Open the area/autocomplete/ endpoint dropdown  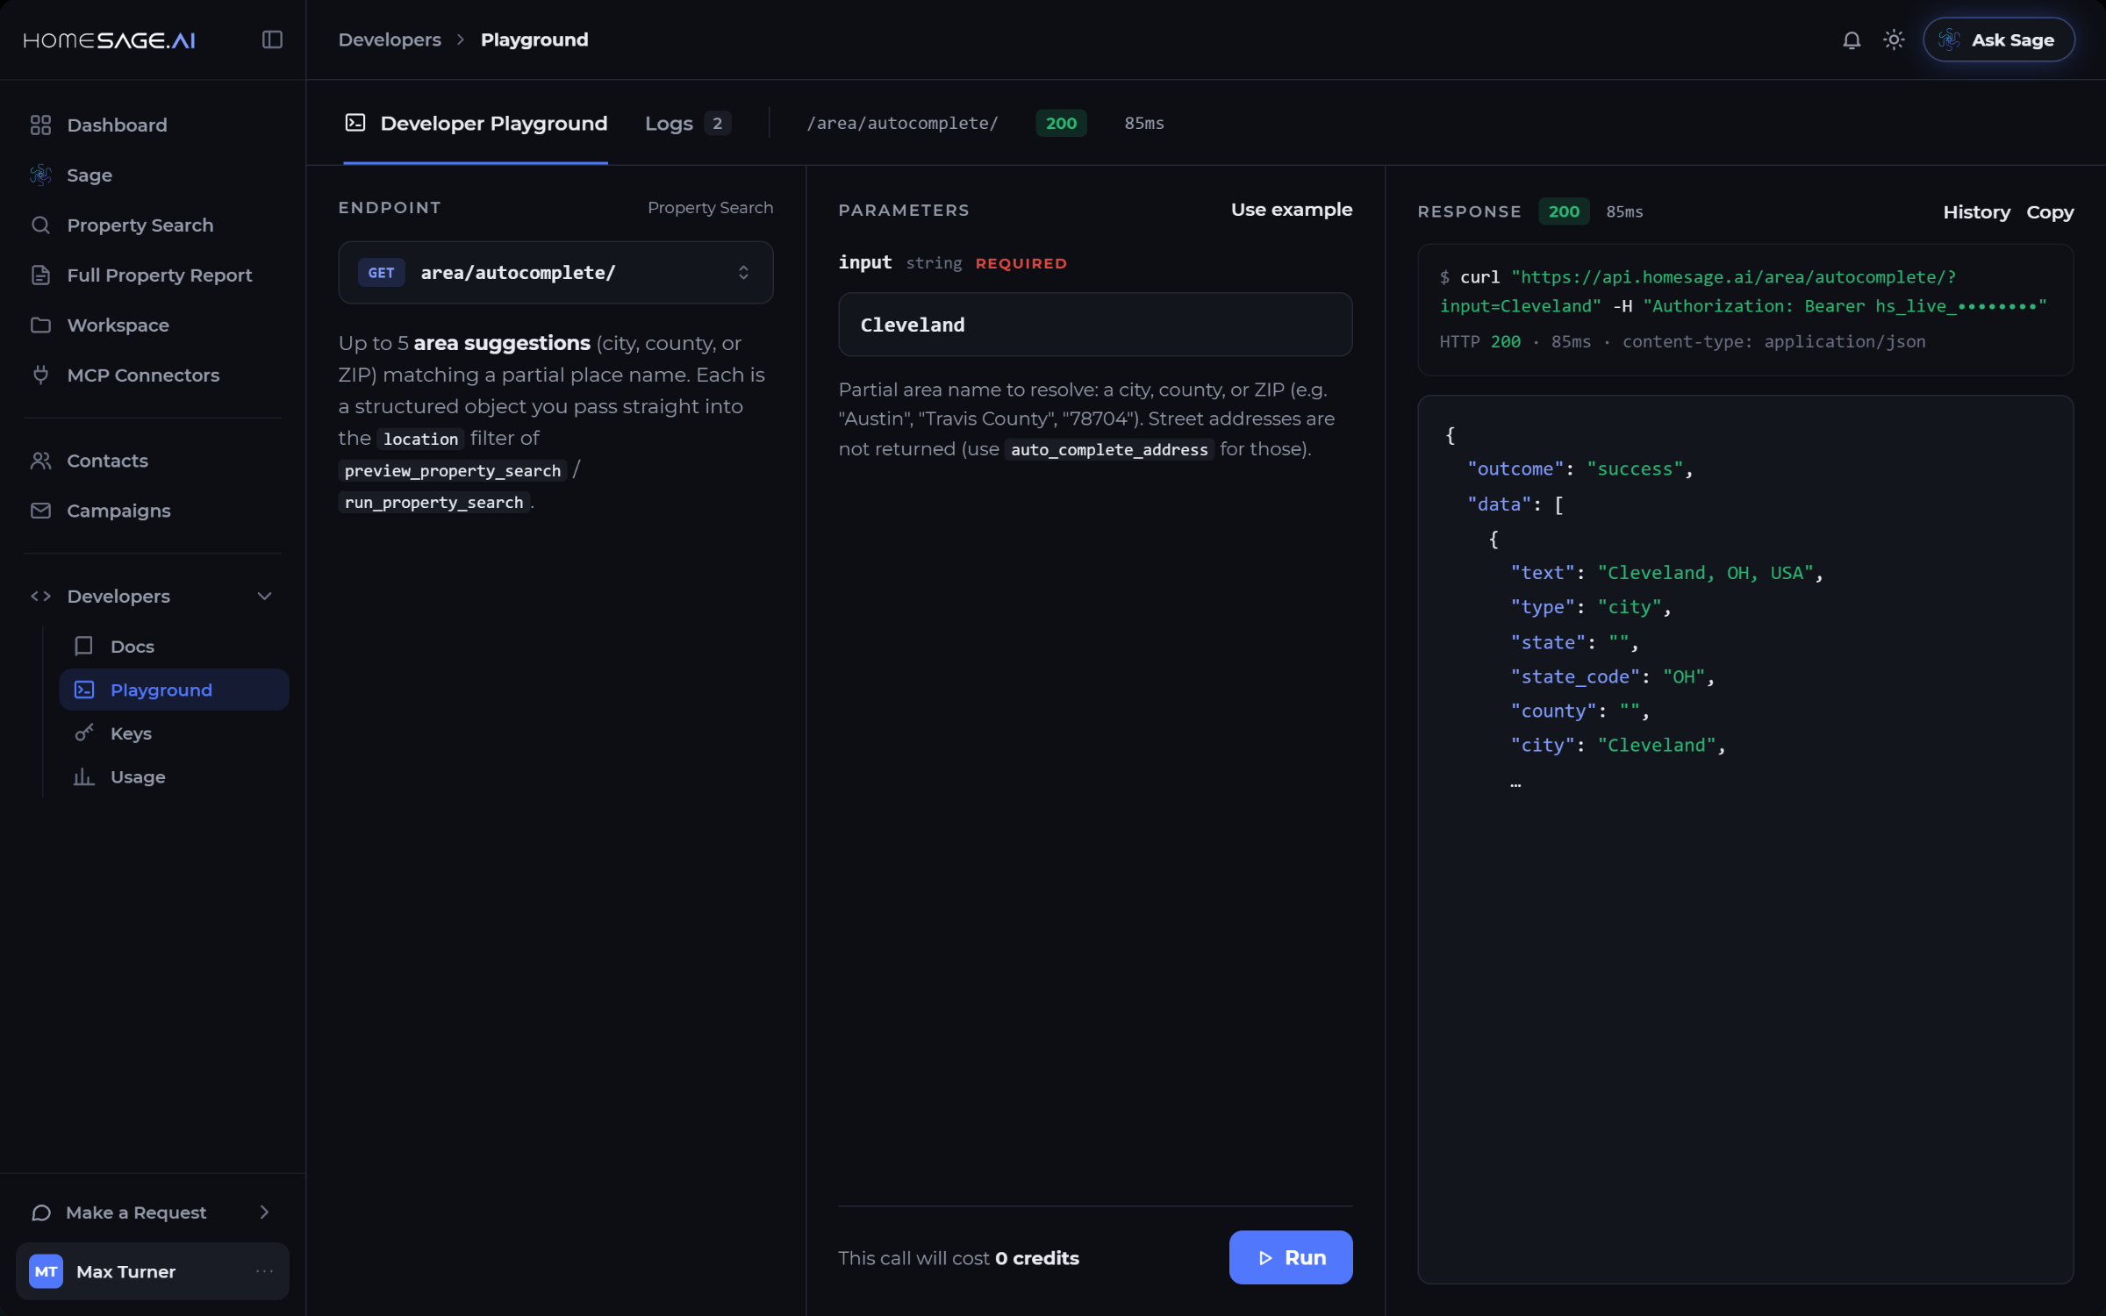(x=555, y=273)
